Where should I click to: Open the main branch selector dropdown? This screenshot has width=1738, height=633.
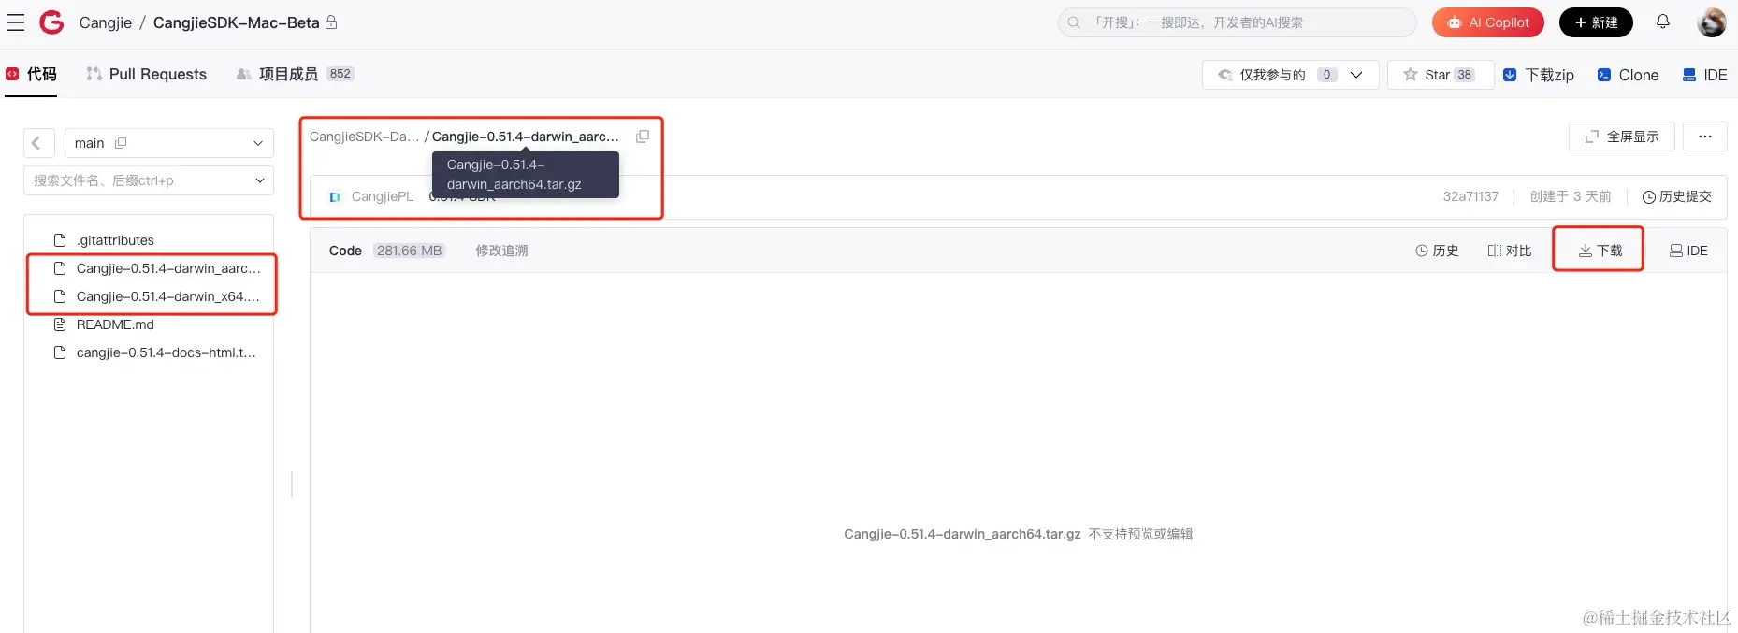pyautogui.click(x=168, y=143)
